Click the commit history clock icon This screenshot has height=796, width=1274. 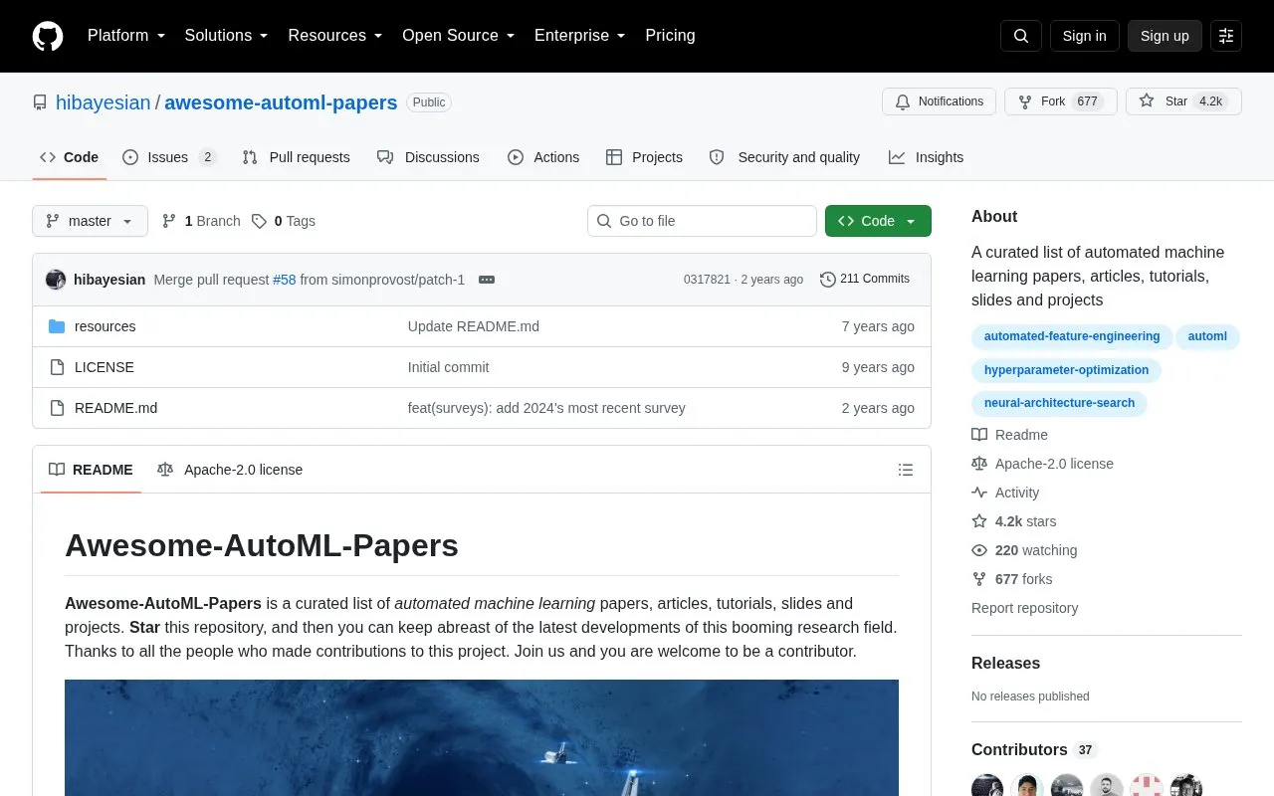[827, 280]
